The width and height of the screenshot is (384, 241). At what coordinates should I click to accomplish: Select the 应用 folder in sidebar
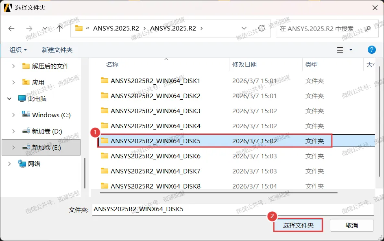click(x=33, y=82)
